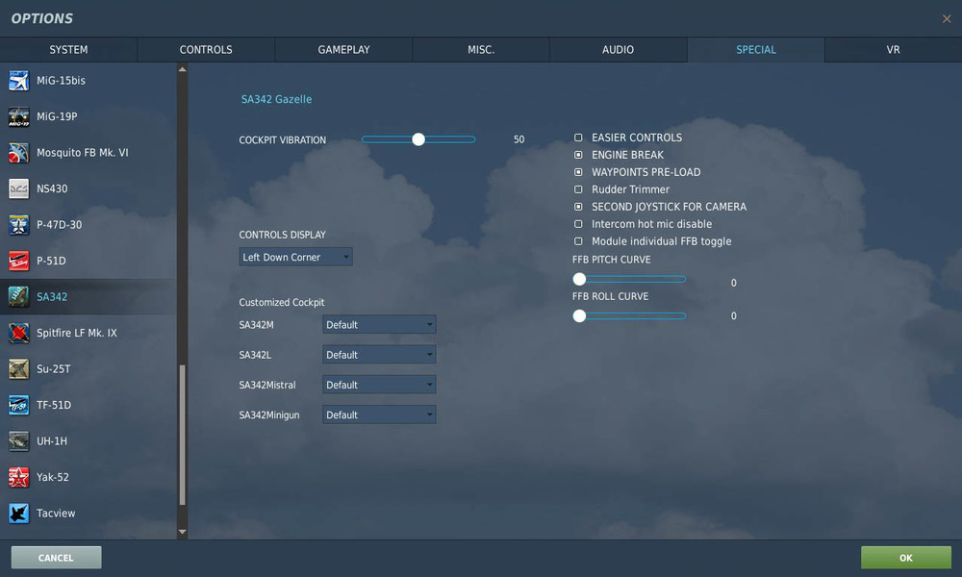Switch to the SYSTEM tab
Screen dimensions: 962x577
(68, 50)
